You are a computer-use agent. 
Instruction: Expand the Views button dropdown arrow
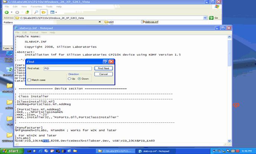click(x=56, y=12)
